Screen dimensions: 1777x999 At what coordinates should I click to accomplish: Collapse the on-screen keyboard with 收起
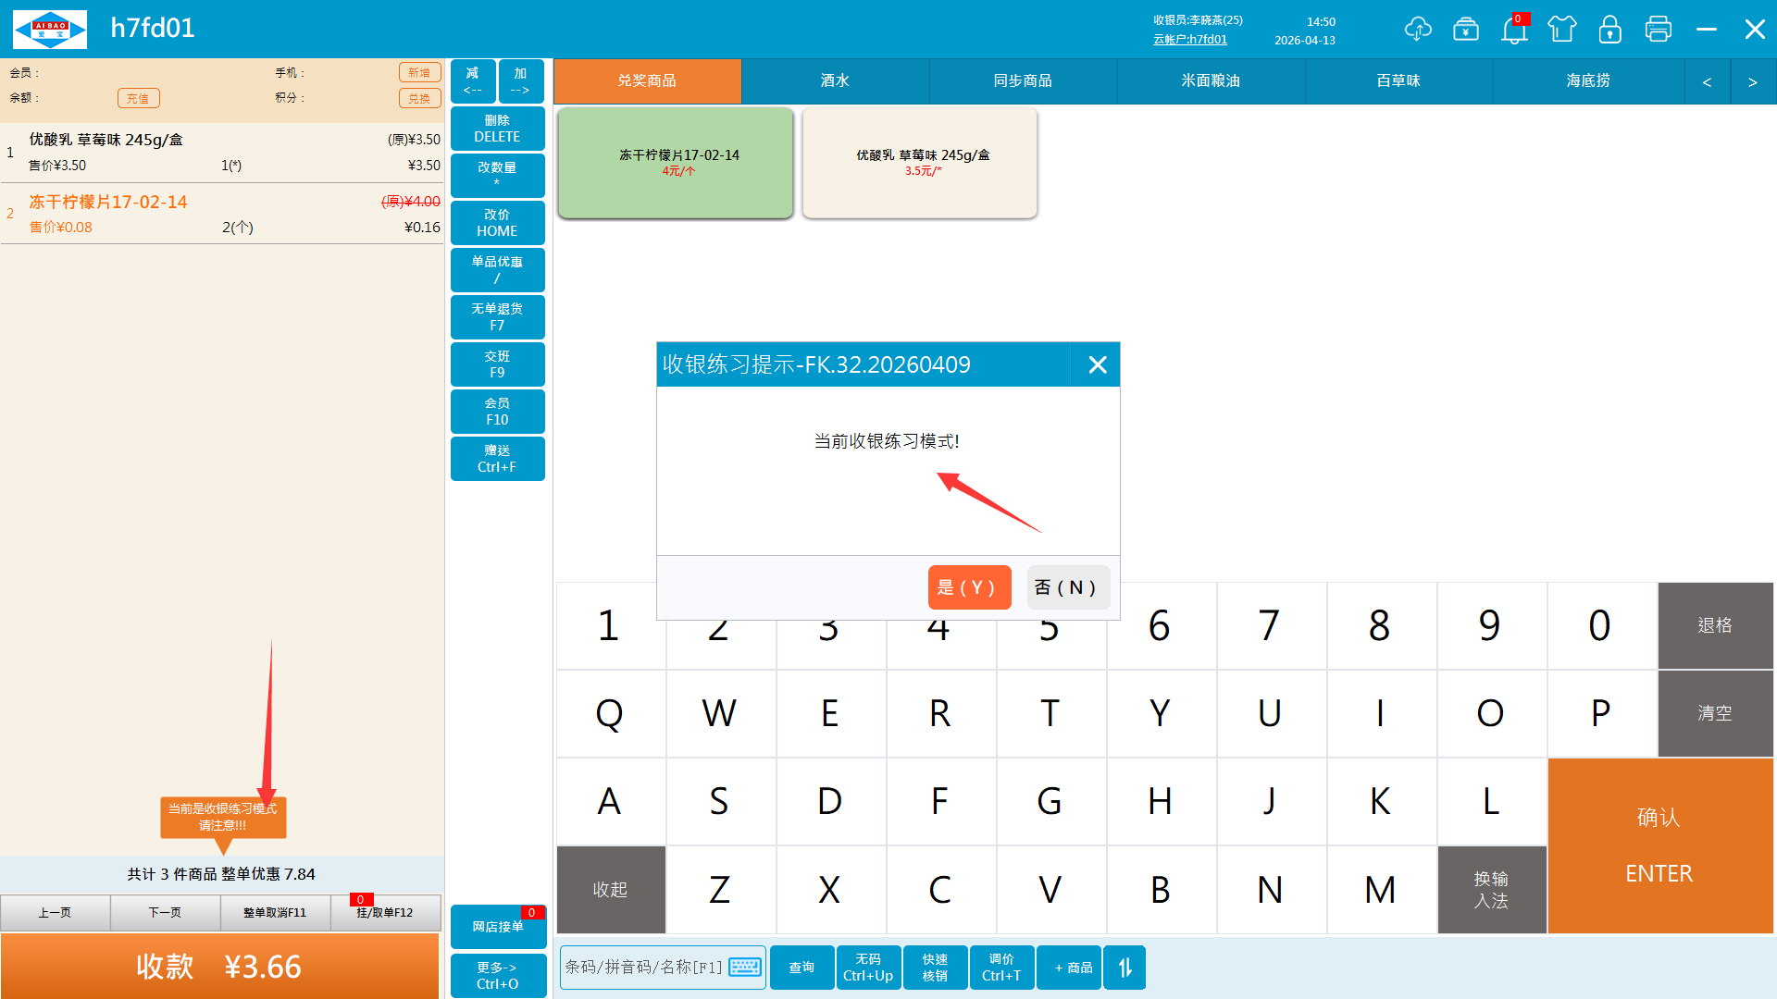tap(610, 890)
